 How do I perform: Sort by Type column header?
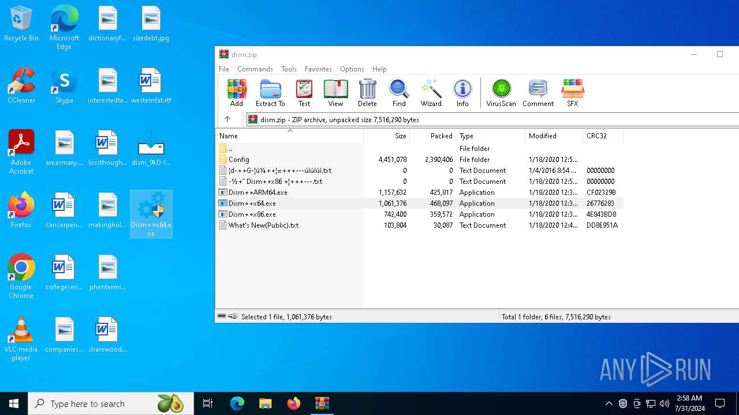tap(491, 136)
